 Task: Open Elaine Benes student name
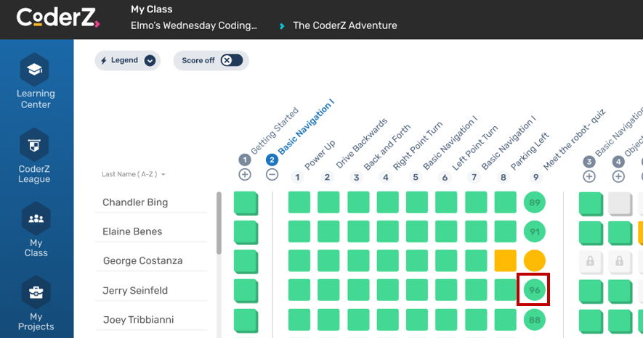coord(132,231)
